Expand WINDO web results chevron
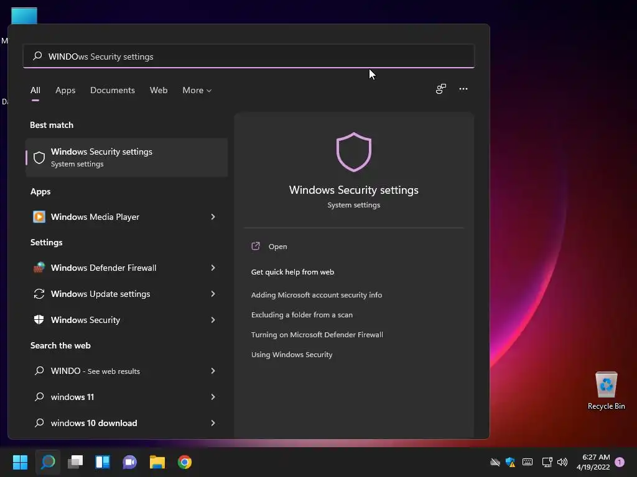 (213, 371)
